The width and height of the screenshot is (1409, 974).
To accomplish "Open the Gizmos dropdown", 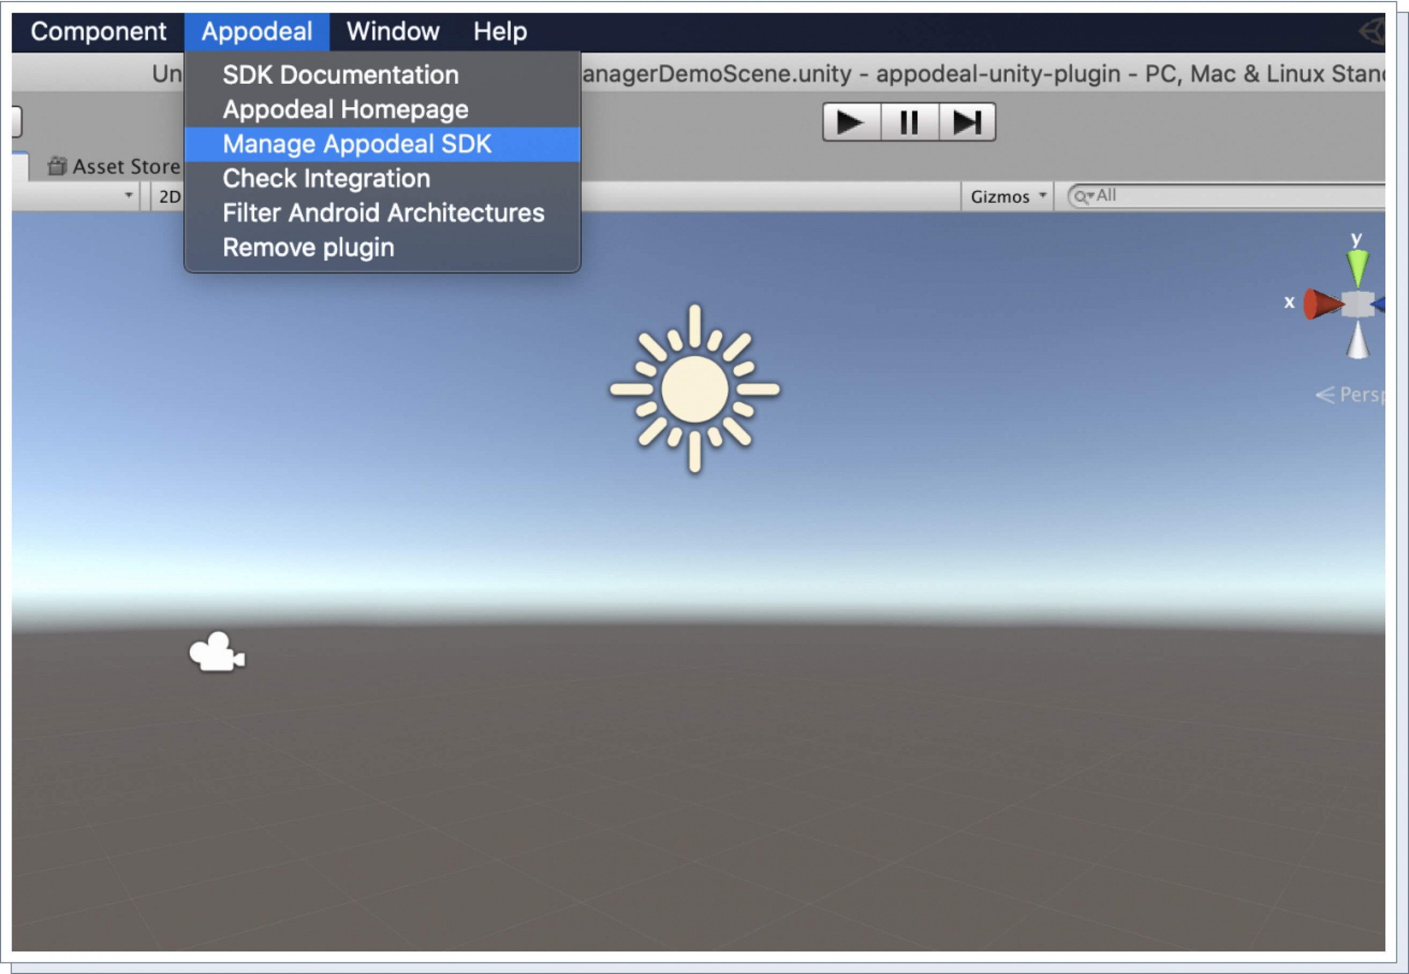I will click(1007, 196).
